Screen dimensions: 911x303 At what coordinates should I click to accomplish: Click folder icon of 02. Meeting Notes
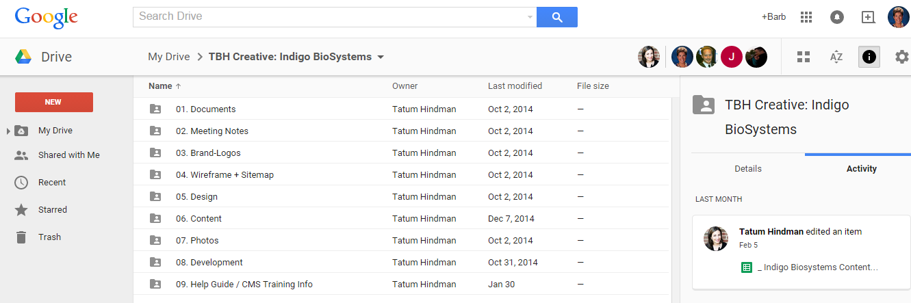coord(155,131)
